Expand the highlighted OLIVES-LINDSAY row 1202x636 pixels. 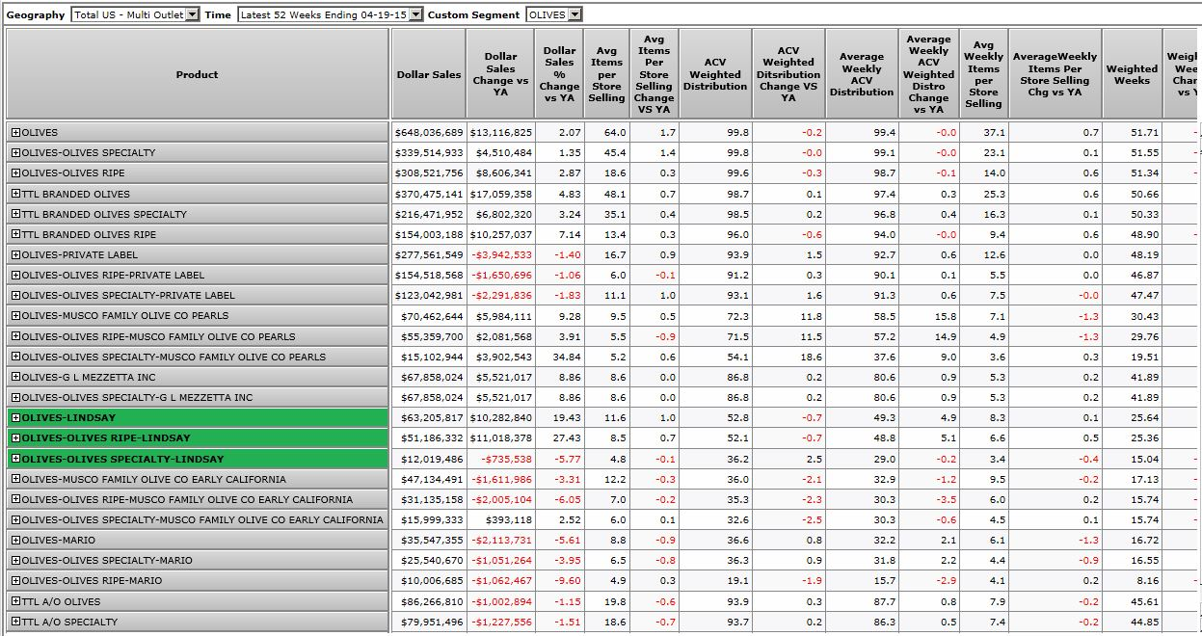[x=15, y=418]
